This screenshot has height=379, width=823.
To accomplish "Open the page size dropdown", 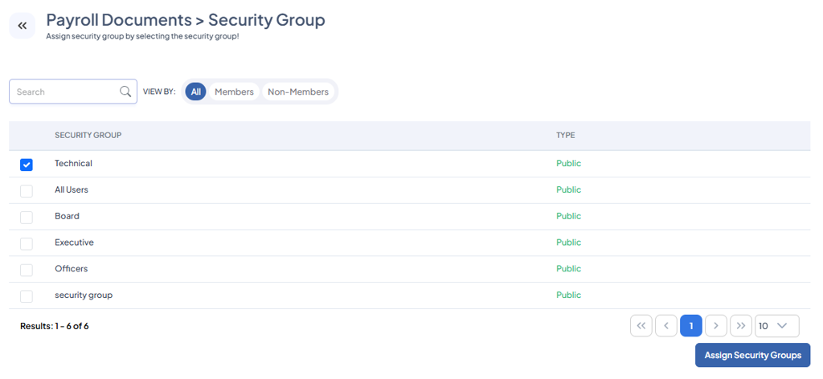I will (x=776, y=326).
